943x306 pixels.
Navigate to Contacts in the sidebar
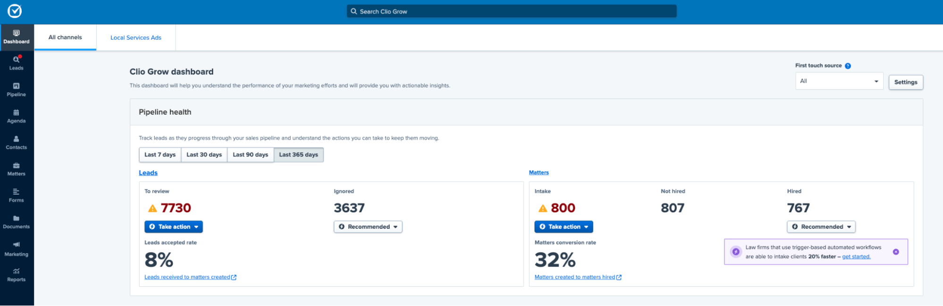point(17,142)
